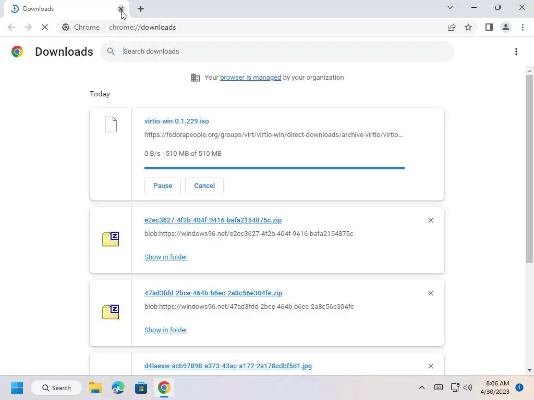Screen dimensions: 534x400
Task: Open the profile avatar menu
Action: [x=506, y=27]
